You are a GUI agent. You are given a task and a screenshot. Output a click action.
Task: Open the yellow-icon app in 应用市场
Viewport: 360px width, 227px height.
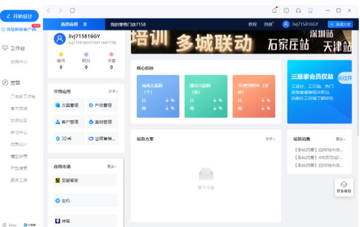tap(85, 181)
